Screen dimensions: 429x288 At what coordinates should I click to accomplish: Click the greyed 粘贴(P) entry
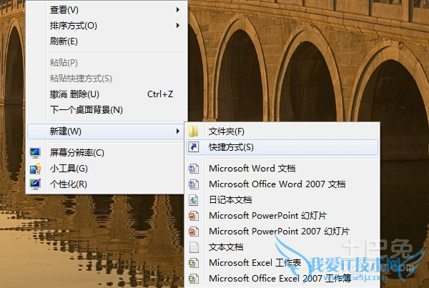(x=107, y=63)
